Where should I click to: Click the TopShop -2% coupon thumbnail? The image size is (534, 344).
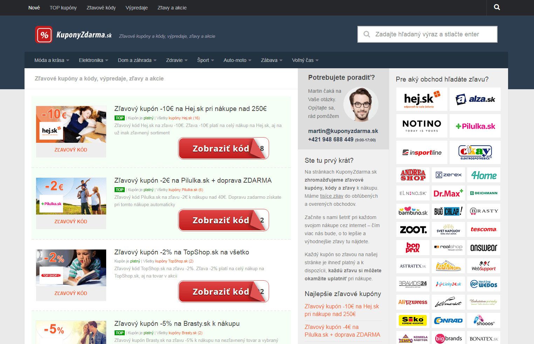[71, 268]
